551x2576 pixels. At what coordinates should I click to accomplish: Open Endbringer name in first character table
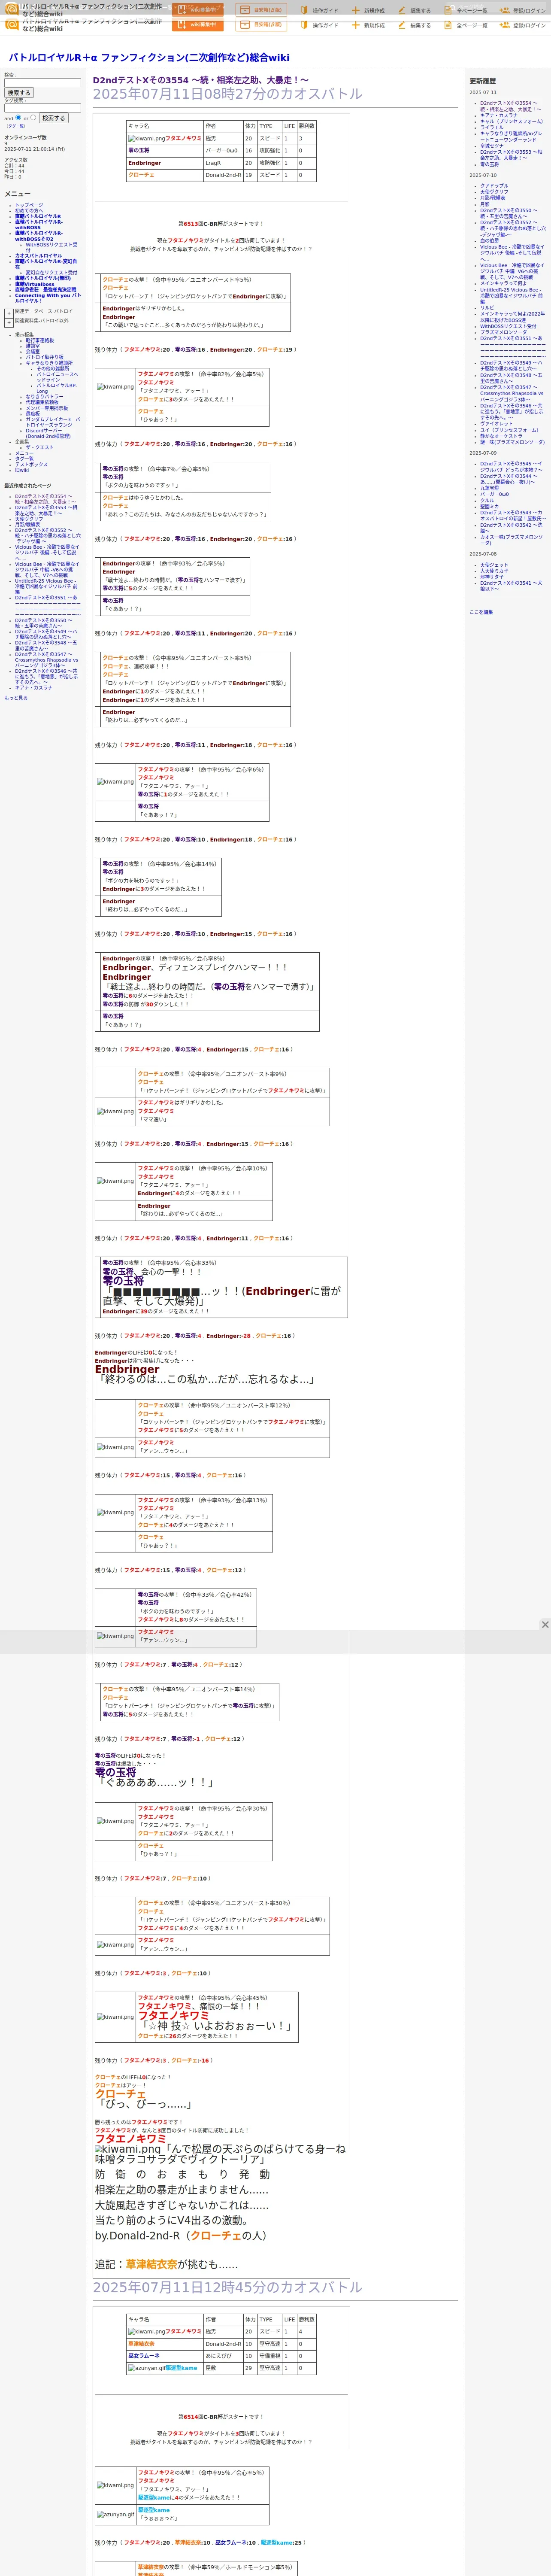[144, 163]
